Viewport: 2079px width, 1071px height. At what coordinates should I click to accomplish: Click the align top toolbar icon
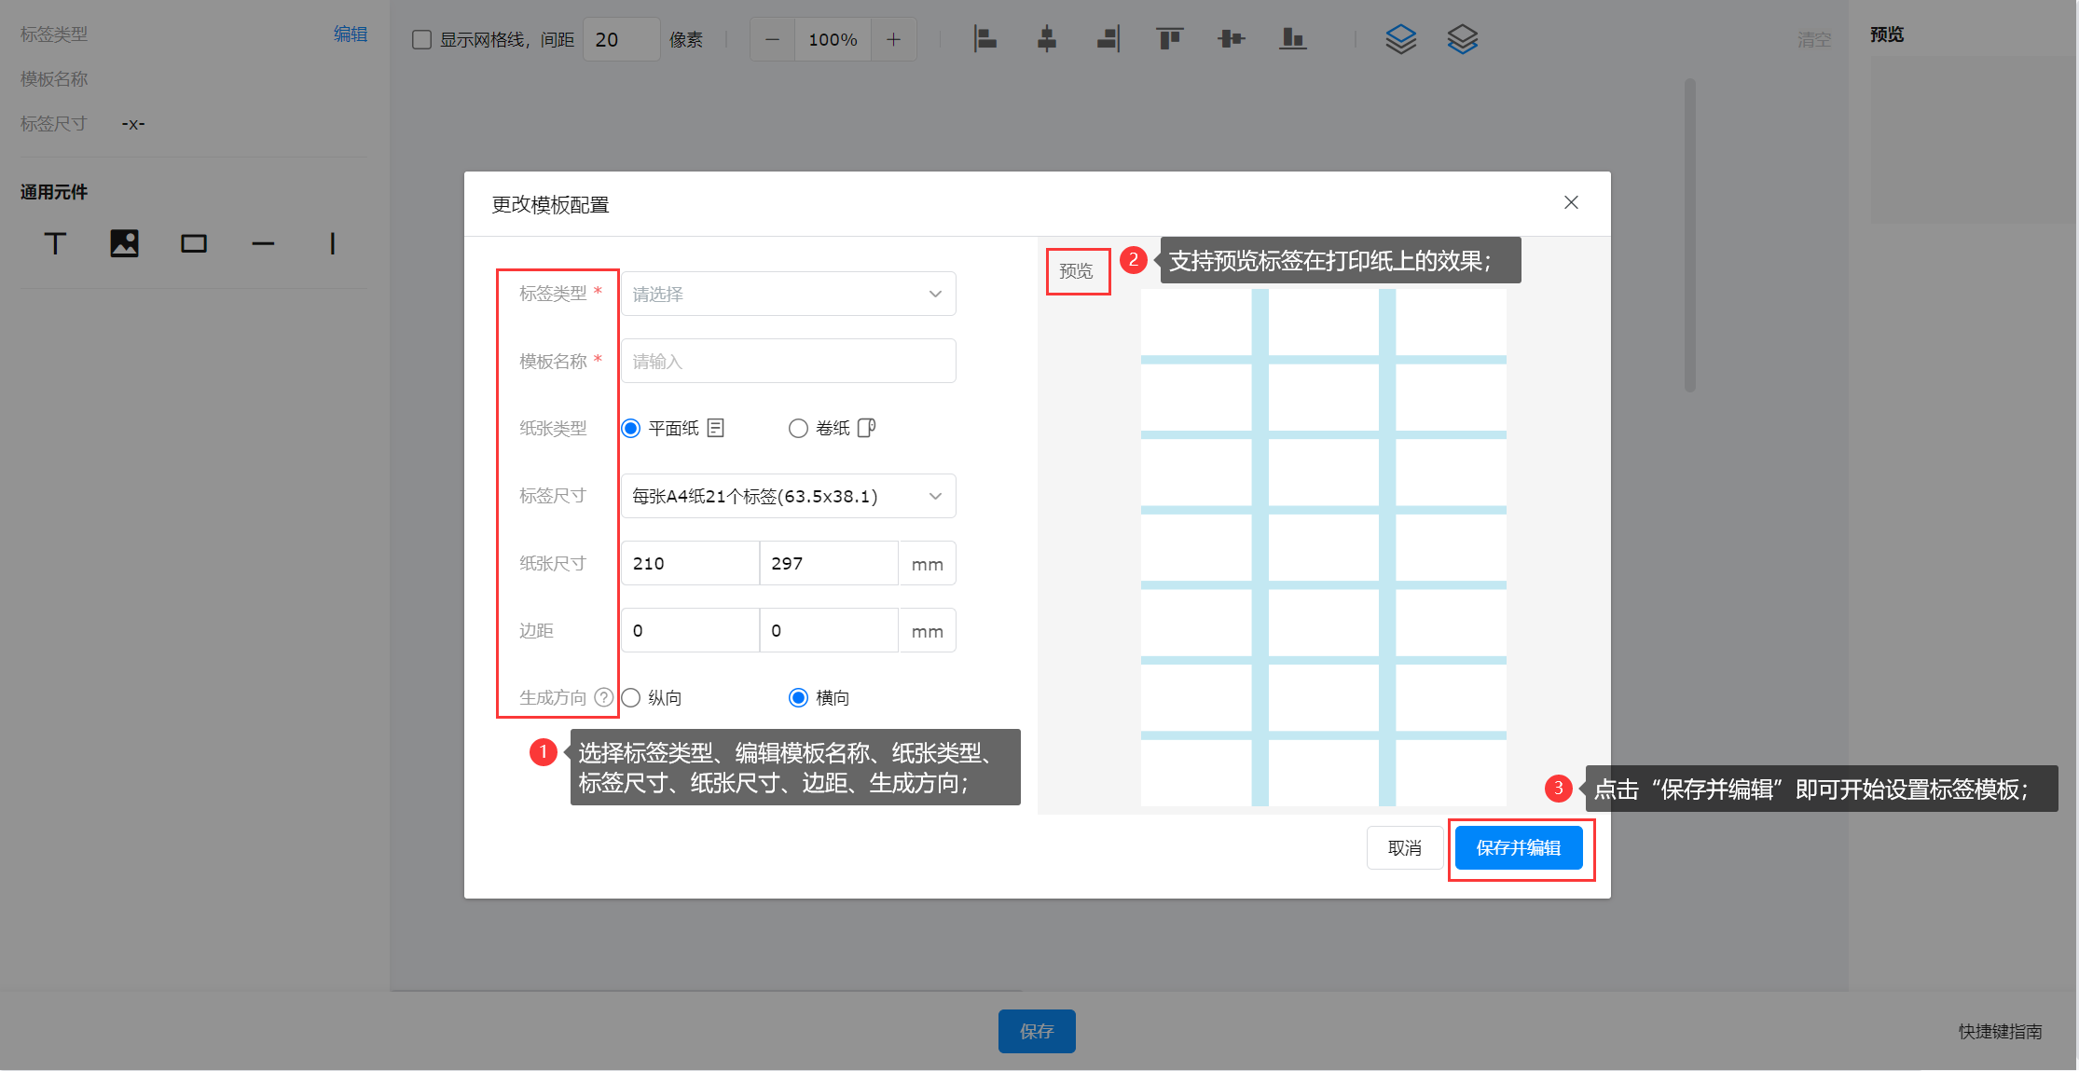pos(1169,39)
